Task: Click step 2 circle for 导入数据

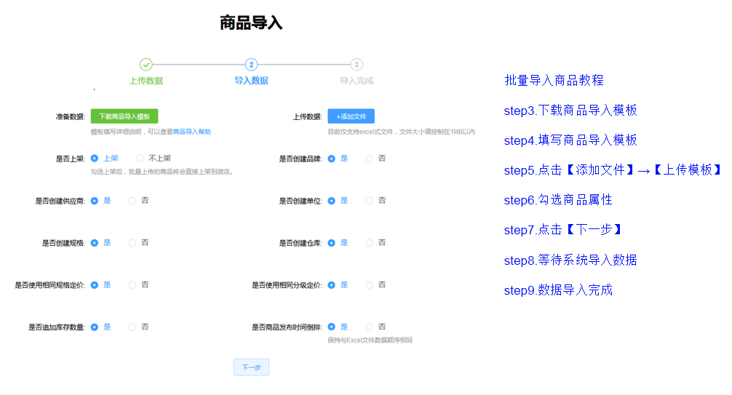Action: point(251,65)
